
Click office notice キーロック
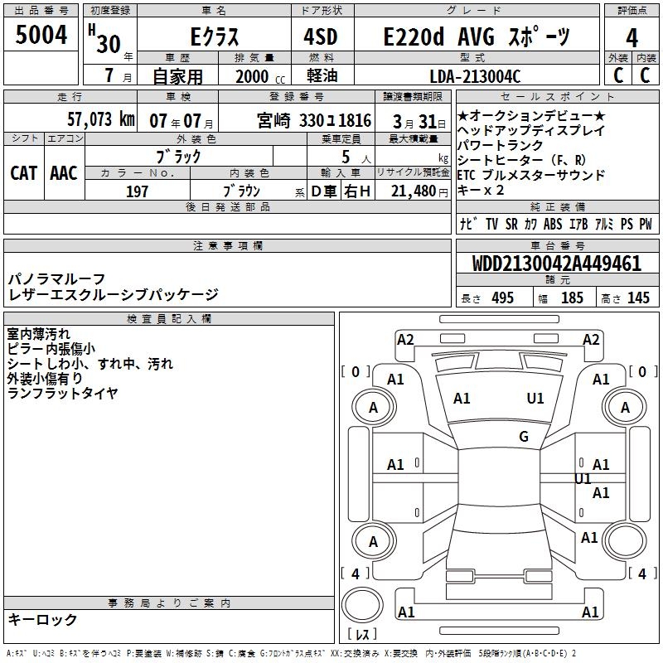pos(43,619)
